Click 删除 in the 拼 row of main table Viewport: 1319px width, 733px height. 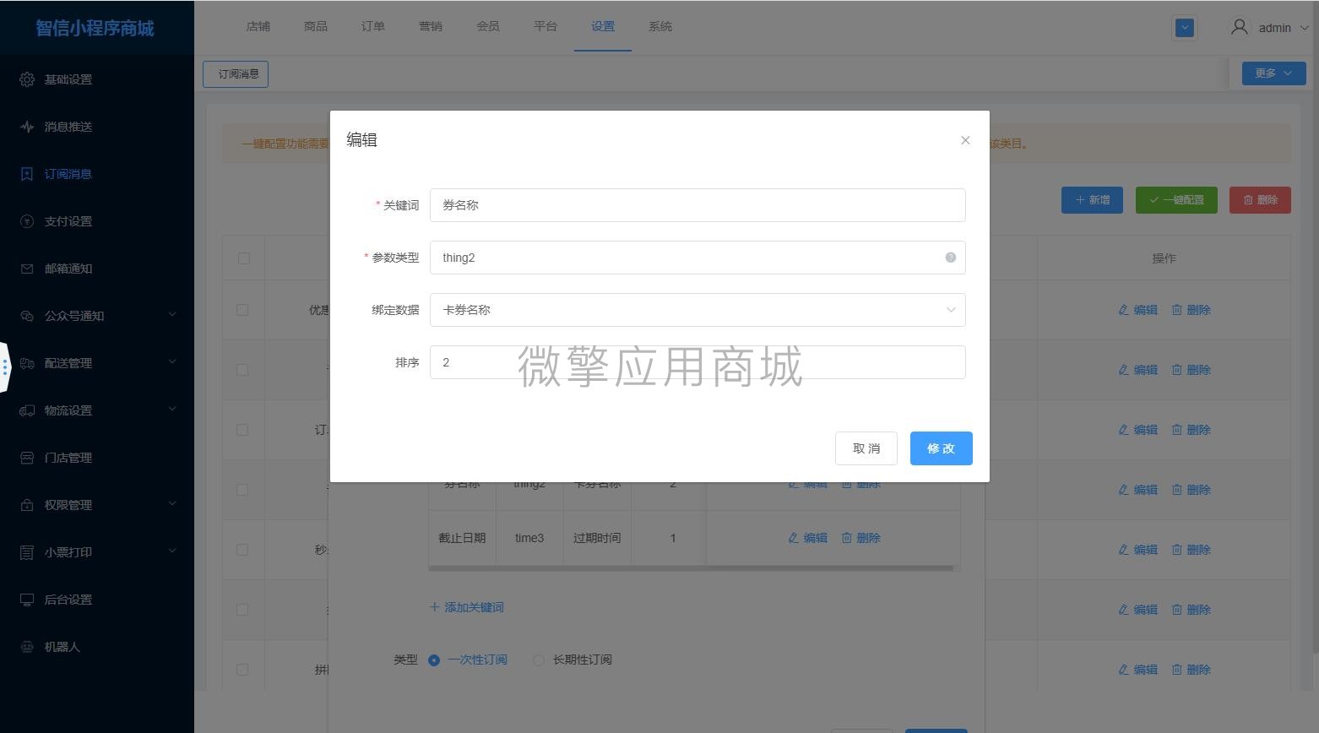tap(1191, 670)
